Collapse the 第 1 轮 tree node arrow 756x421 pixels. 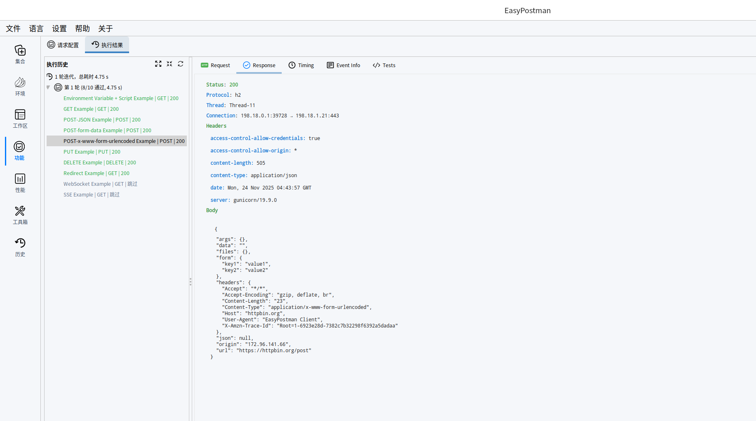click(49, 87)
